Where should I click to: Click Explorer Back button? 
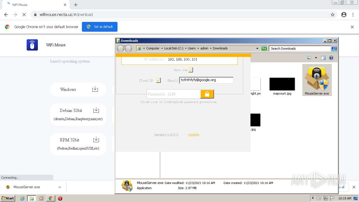[x=120, y=49]
